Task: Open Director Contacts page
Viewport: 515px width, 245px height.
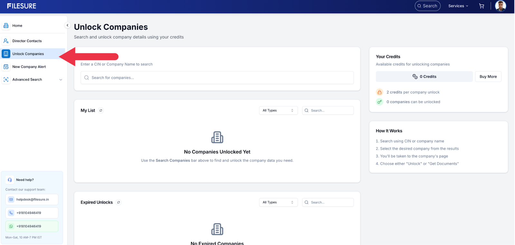Action: (27, 41)
